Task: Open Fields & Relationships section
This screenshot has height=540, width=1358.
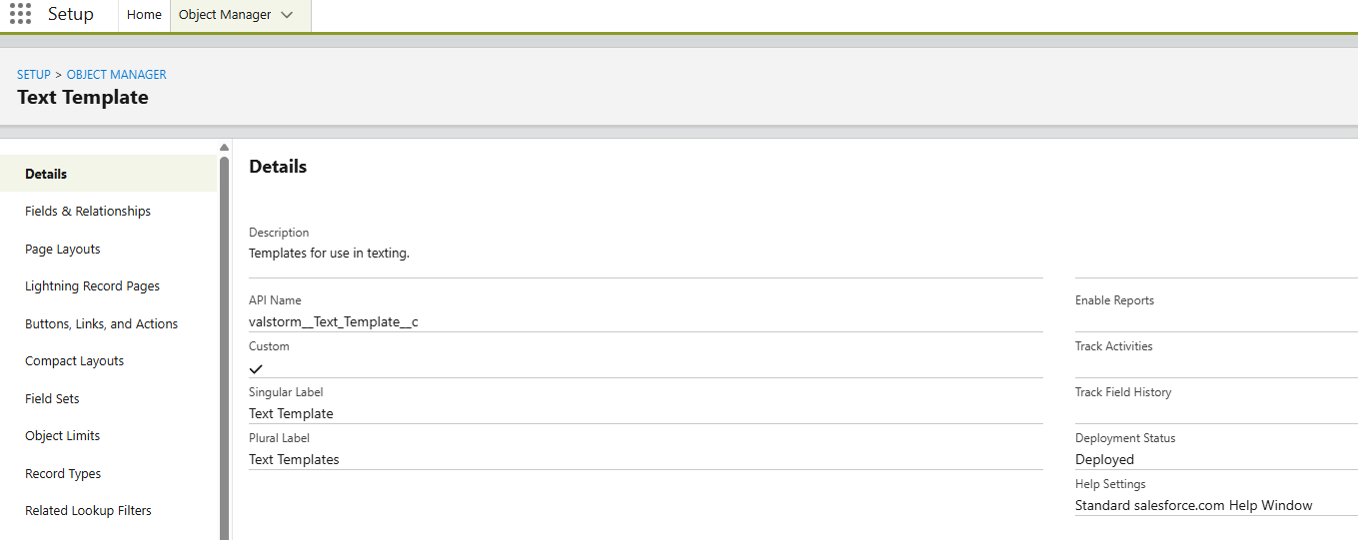Action: (88, 212)
